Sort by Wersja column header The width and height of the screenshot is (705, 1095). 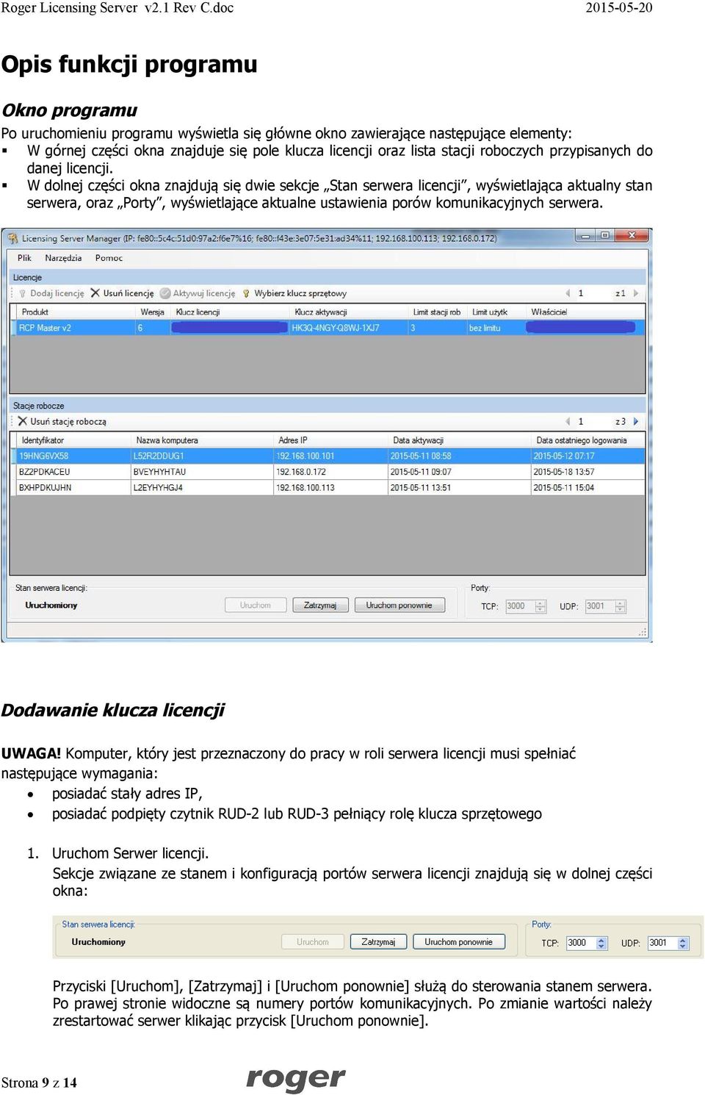(153, 312)
